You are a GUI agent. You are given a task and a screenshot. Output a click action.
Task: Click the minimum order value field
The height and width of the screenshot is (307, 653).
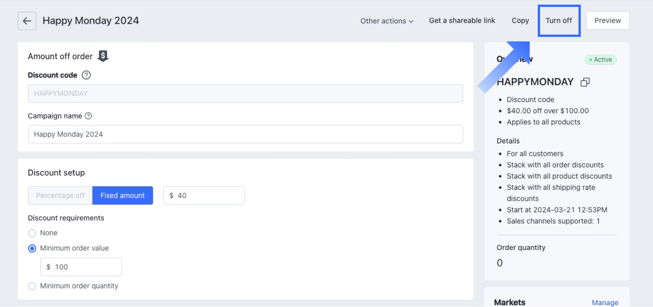pos(85,267)
